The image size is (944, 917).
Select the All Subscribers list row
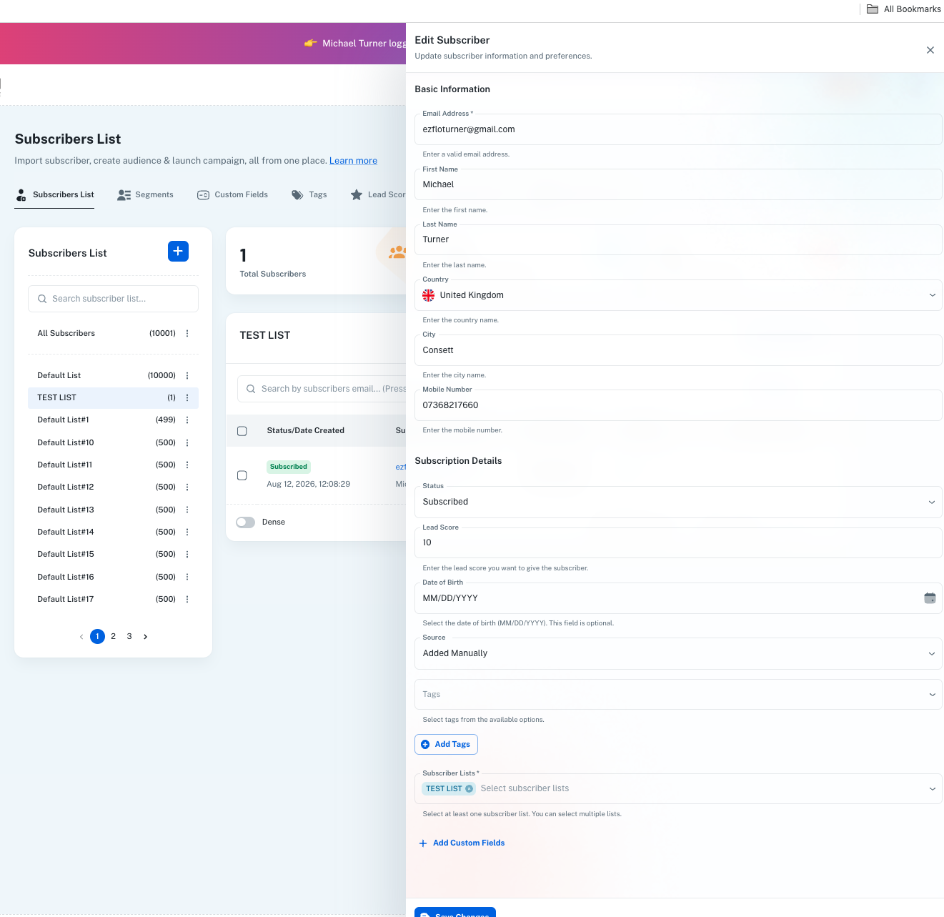113,333
